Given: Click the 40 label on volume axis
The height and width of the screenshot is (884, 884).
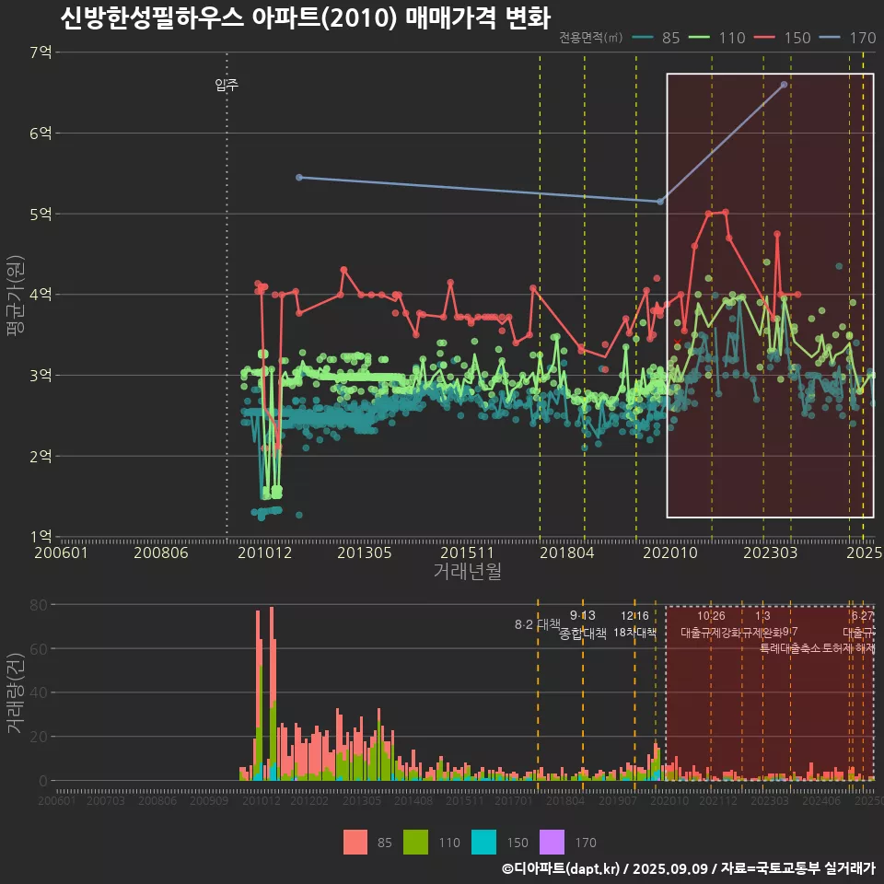Looking at the screenshot, I should [x=39, y=692].
